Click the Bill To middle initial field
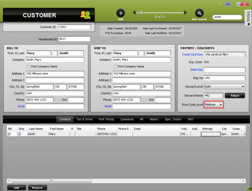The image size is (252, 191). click(55, 53)
